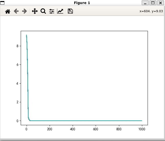165x141 pixels.
Task: Reset the plot to the original home view
Action: (x=8, y=11)
